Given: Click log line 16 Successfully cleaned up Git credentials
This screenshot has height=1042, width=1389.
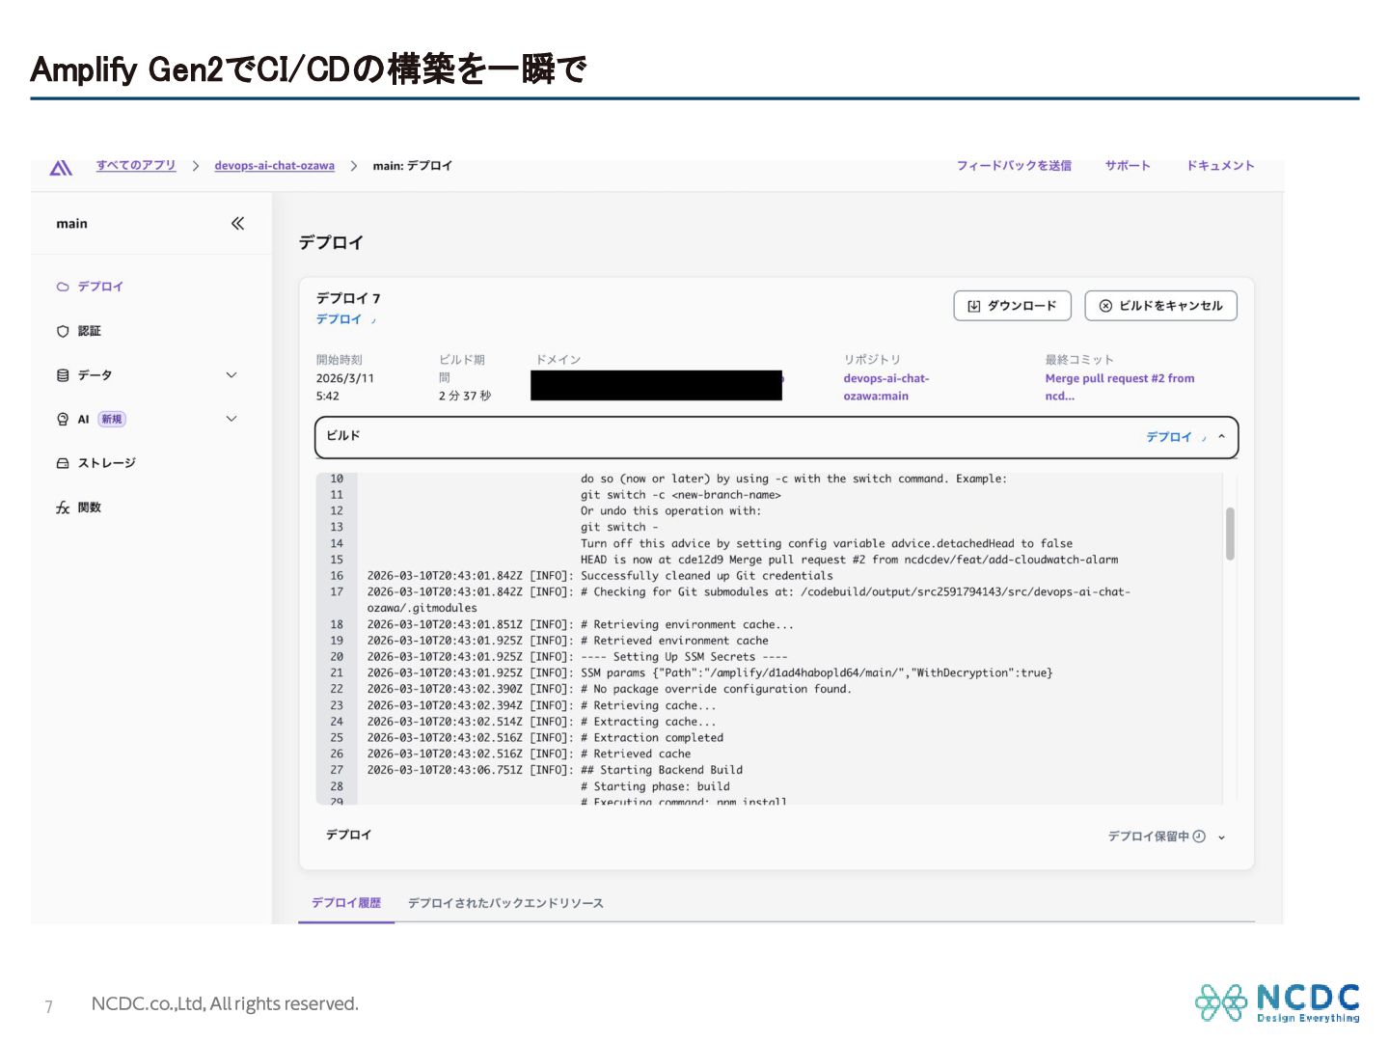Looking at the screenshot, I should coord(600,576).
